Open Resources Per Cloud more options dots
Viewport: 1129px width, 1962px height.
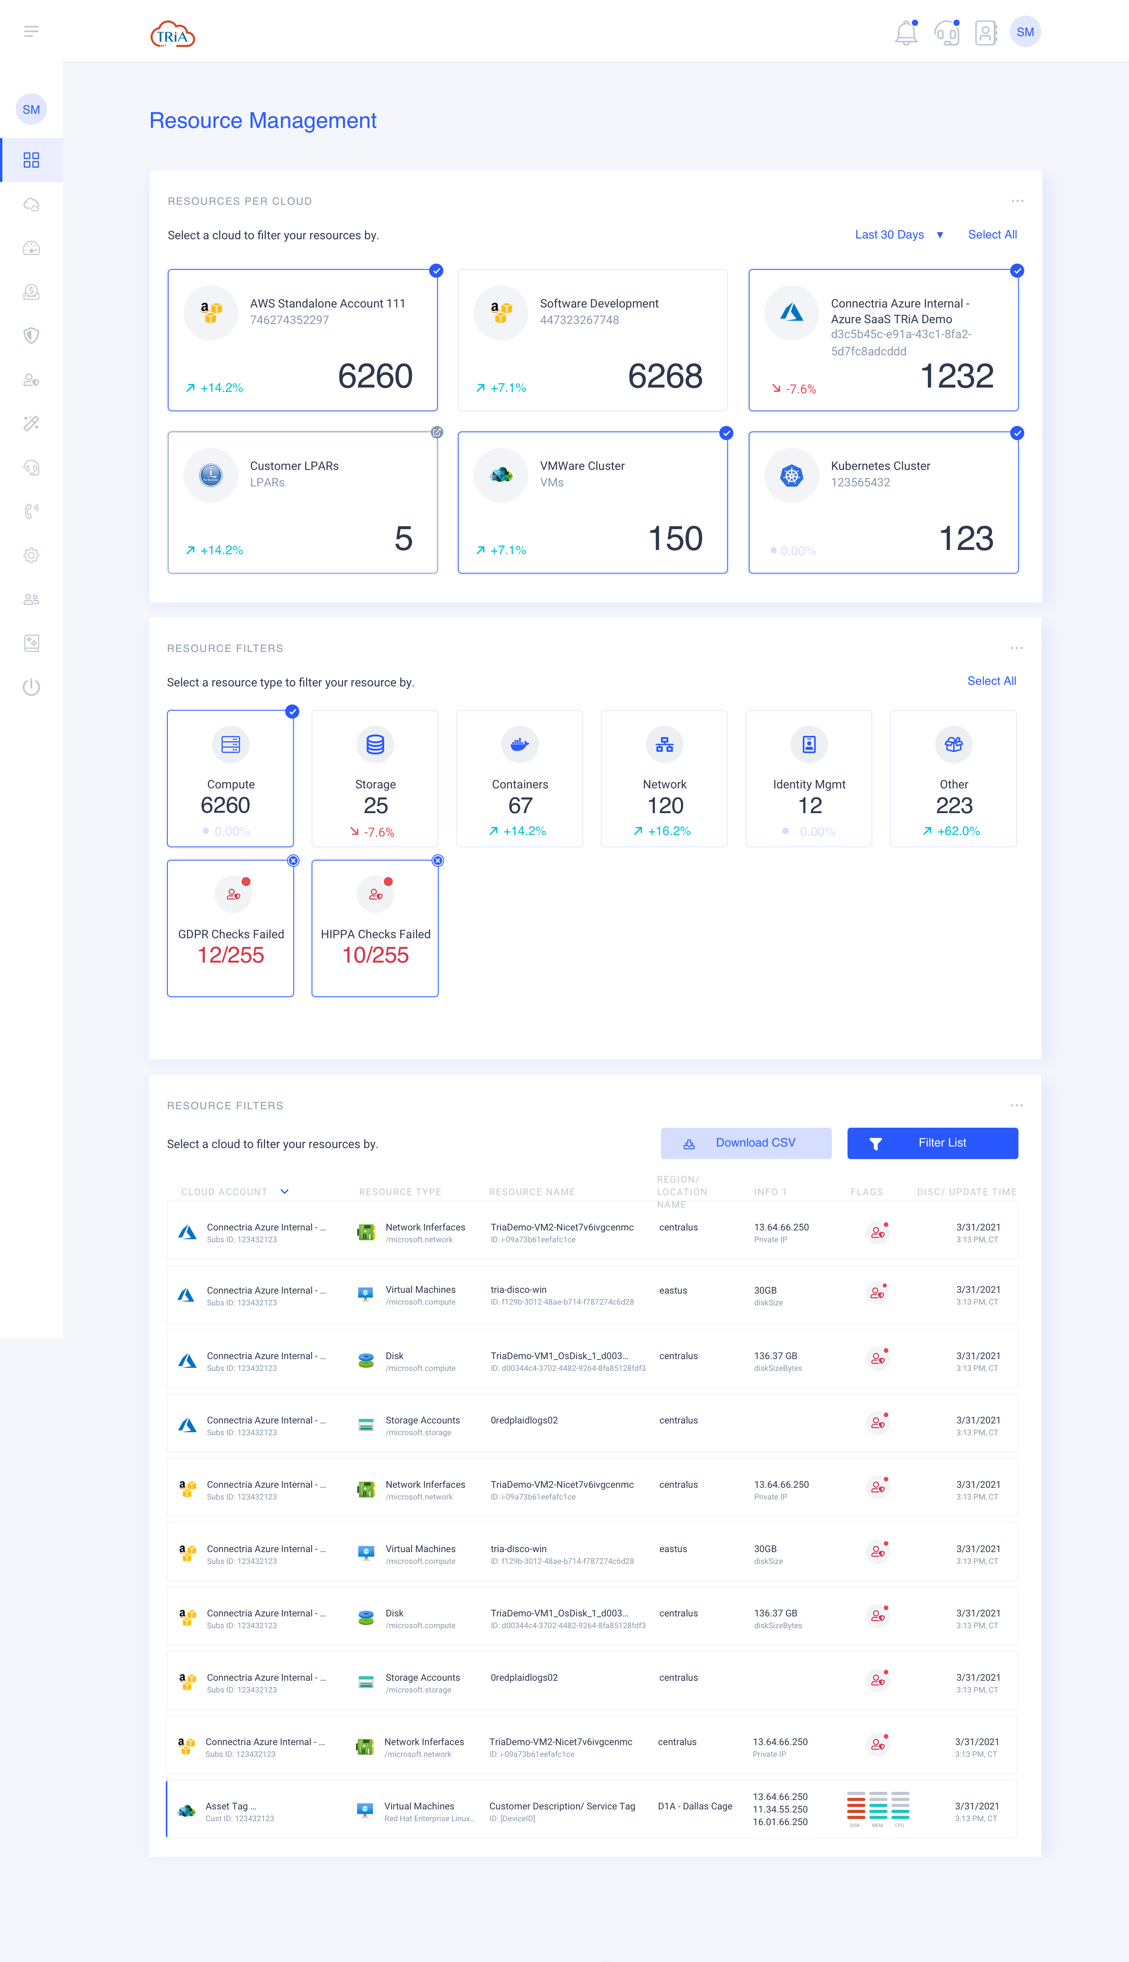point(1016,201)
